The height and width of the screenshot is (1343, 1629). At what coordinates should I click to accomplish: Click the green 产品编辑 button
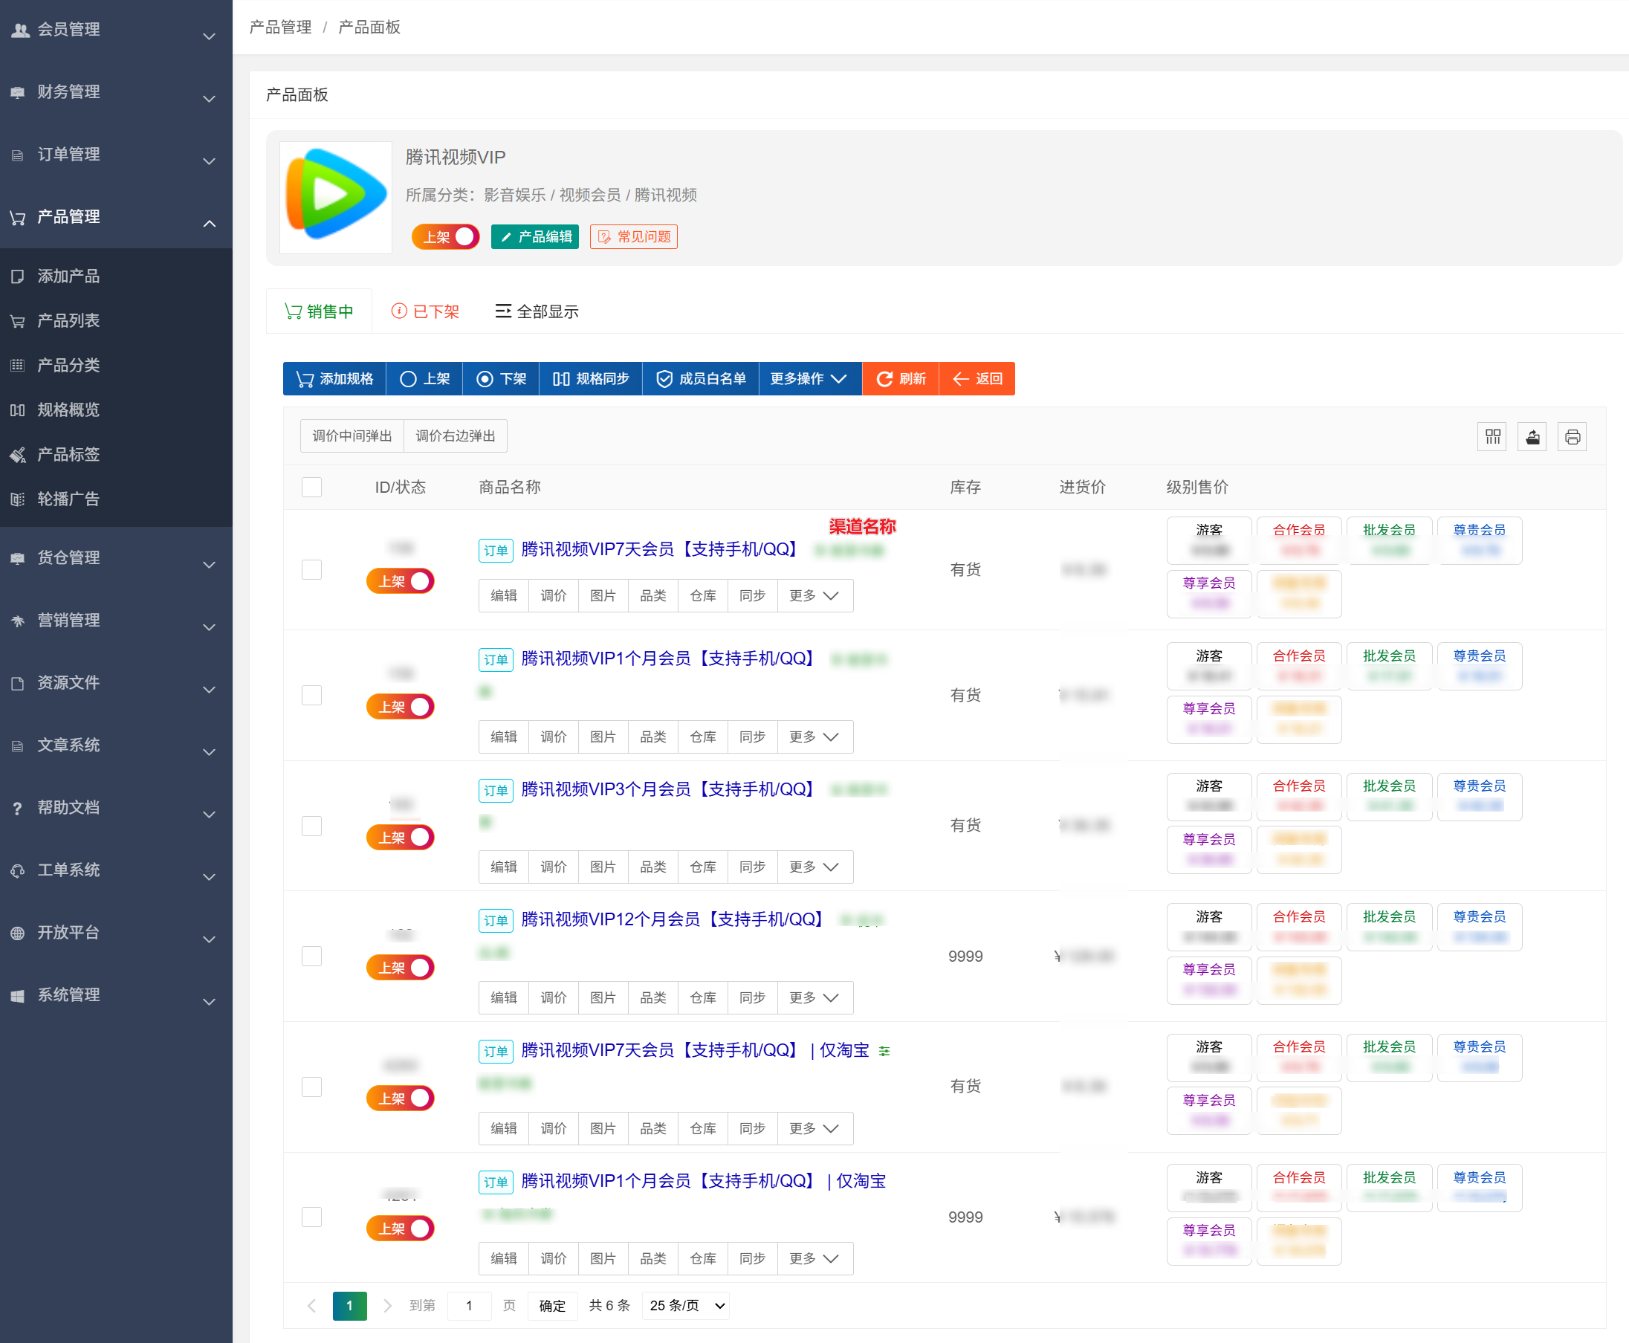tap(535, 237)
